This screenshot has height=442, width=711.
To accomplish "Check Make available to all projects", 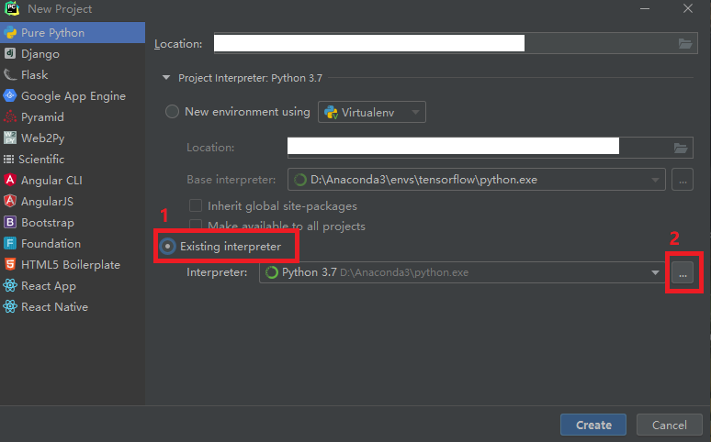I will coord(196,225).
